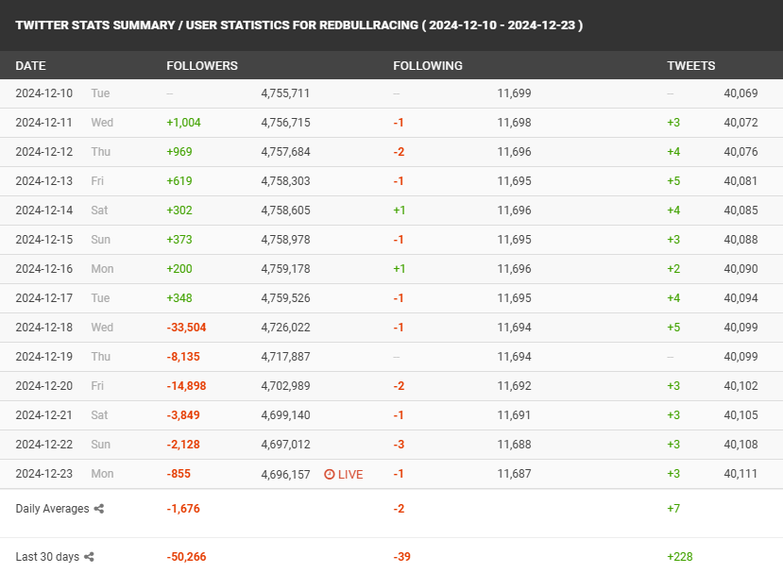Click the -50,266 thirty-day follower change
The width and height of the screenshot is (783, 573).
pyautogui.click(x=186, y=557)
